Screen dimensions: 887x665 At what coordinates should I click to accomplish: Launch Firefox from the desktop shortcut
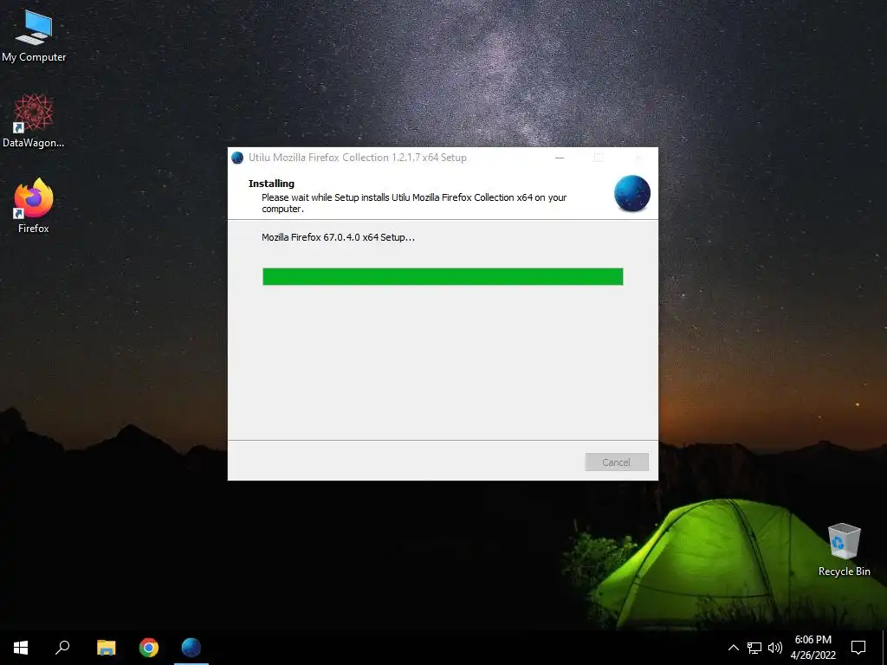34,206
